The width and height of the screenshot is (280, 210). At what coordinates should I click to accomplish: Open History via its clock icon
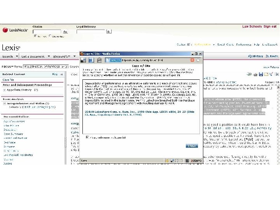[x=250, y=56]
